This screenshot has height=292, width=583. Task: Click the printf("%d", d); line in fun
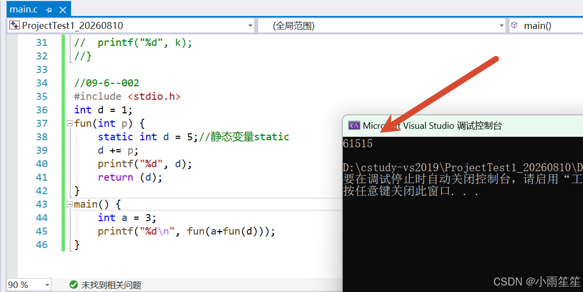pyautogui.click(x=145, y=164)
